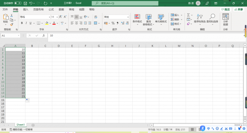Toggle Italic formatting button
This screenshot has width=247, height=133.
pos(26,23)
